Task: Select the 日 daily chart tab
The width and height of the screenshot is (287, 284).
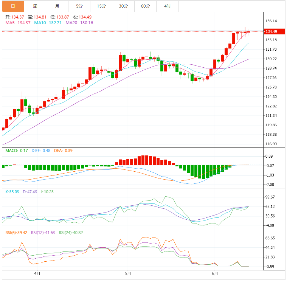Action: (13, 6)
